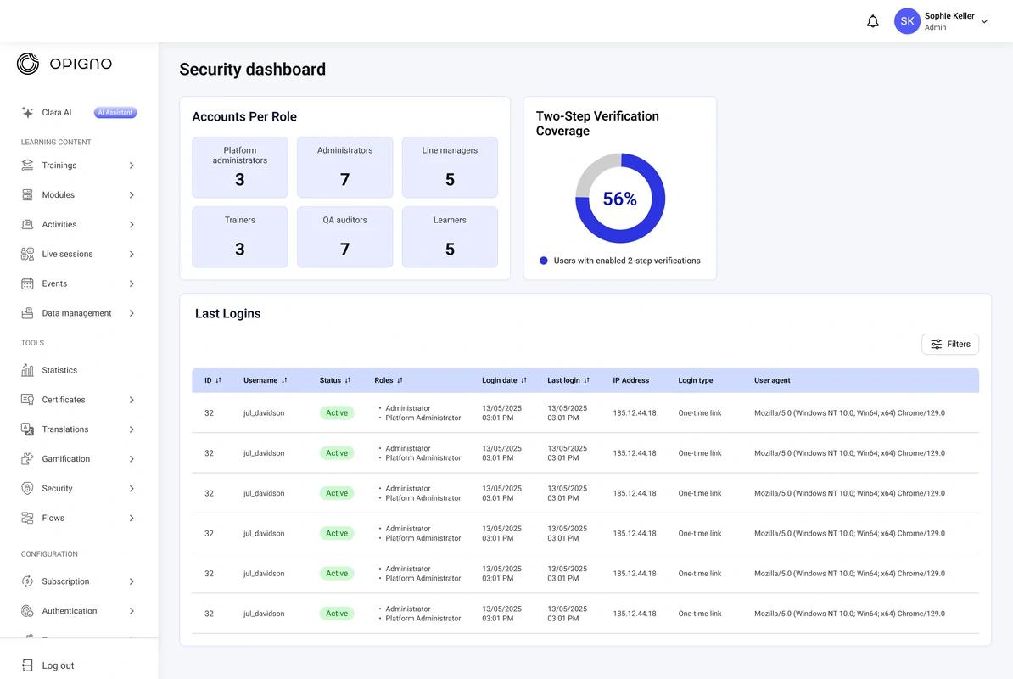Click the Live sessions sidebar icon

[27, 254]
